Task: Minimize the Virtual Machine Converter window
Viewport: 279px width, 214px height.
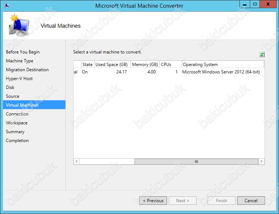Action: pos(245,4)
